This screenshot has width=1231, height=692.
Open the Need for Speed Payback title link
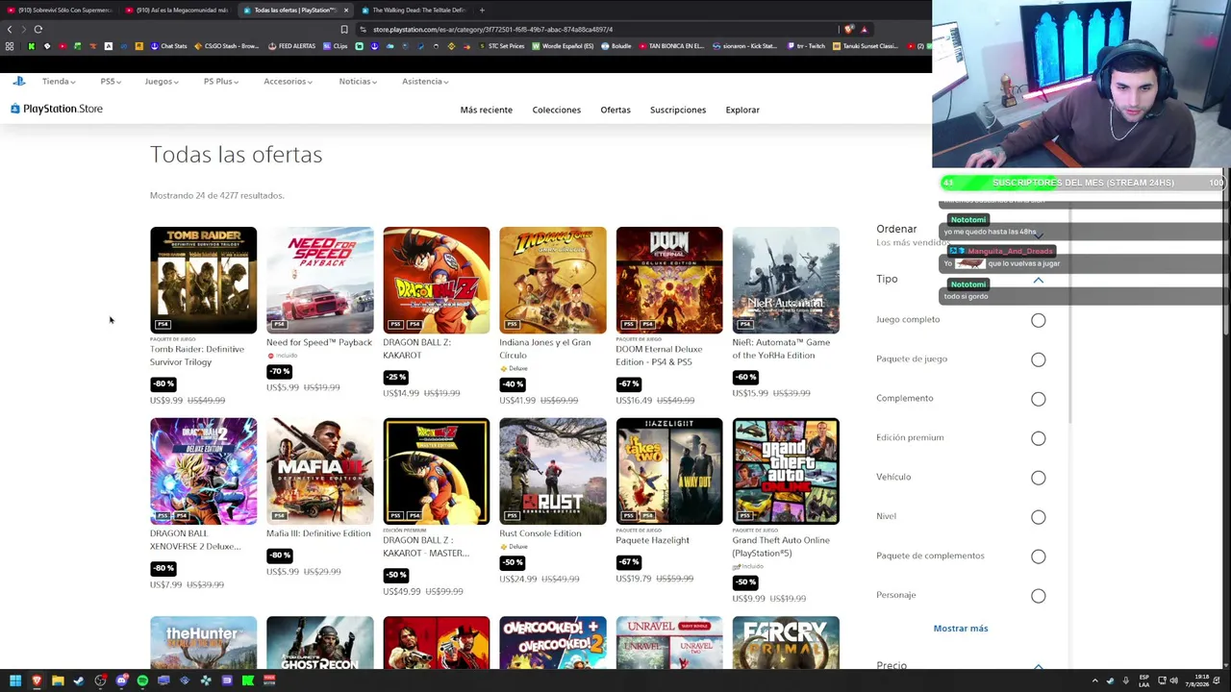pos(319,342)
